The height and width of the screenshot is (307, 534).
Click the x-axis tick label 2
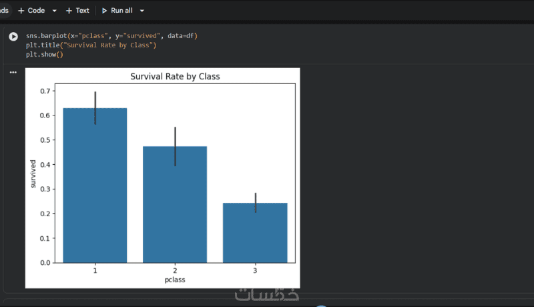pyautogui.click(x=175, y=270)
